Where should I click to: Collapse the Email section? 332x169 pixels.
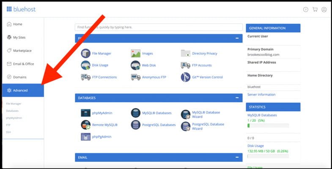click(x=237, y=158)
